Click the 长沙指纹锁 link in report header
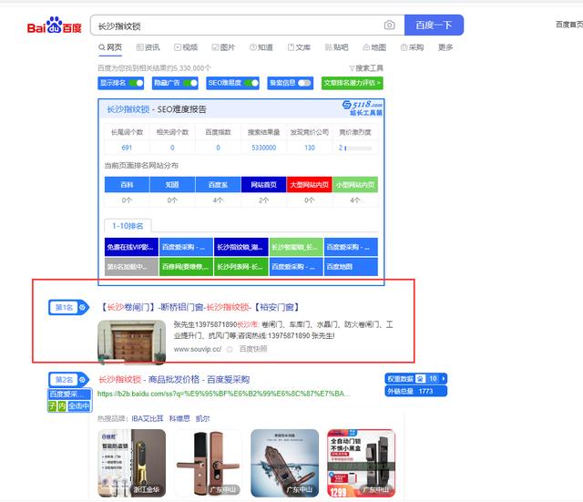 click(x=128, y=109)
